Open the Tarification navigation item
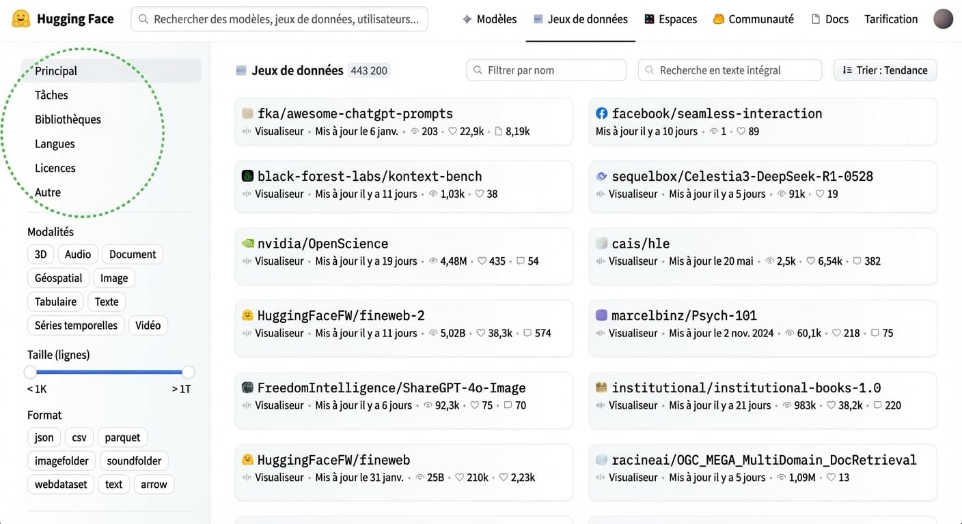962x524 pixels. tap(891, 19)
